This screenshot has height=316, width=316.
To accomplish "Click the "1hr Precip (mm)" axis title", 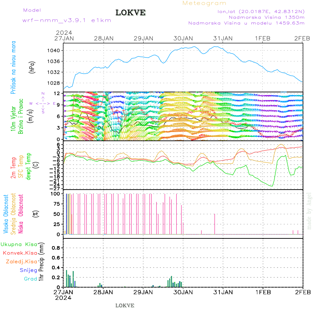I will pos(41,262).
